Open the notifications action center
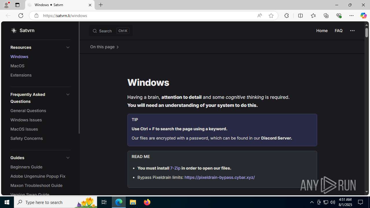Viewport: 370px width, 208px height. click(x=361, y=202)
